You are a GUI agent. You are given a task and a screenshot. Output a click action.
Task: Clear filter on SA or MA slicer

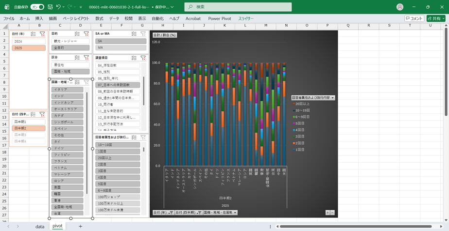pos(143,34)
